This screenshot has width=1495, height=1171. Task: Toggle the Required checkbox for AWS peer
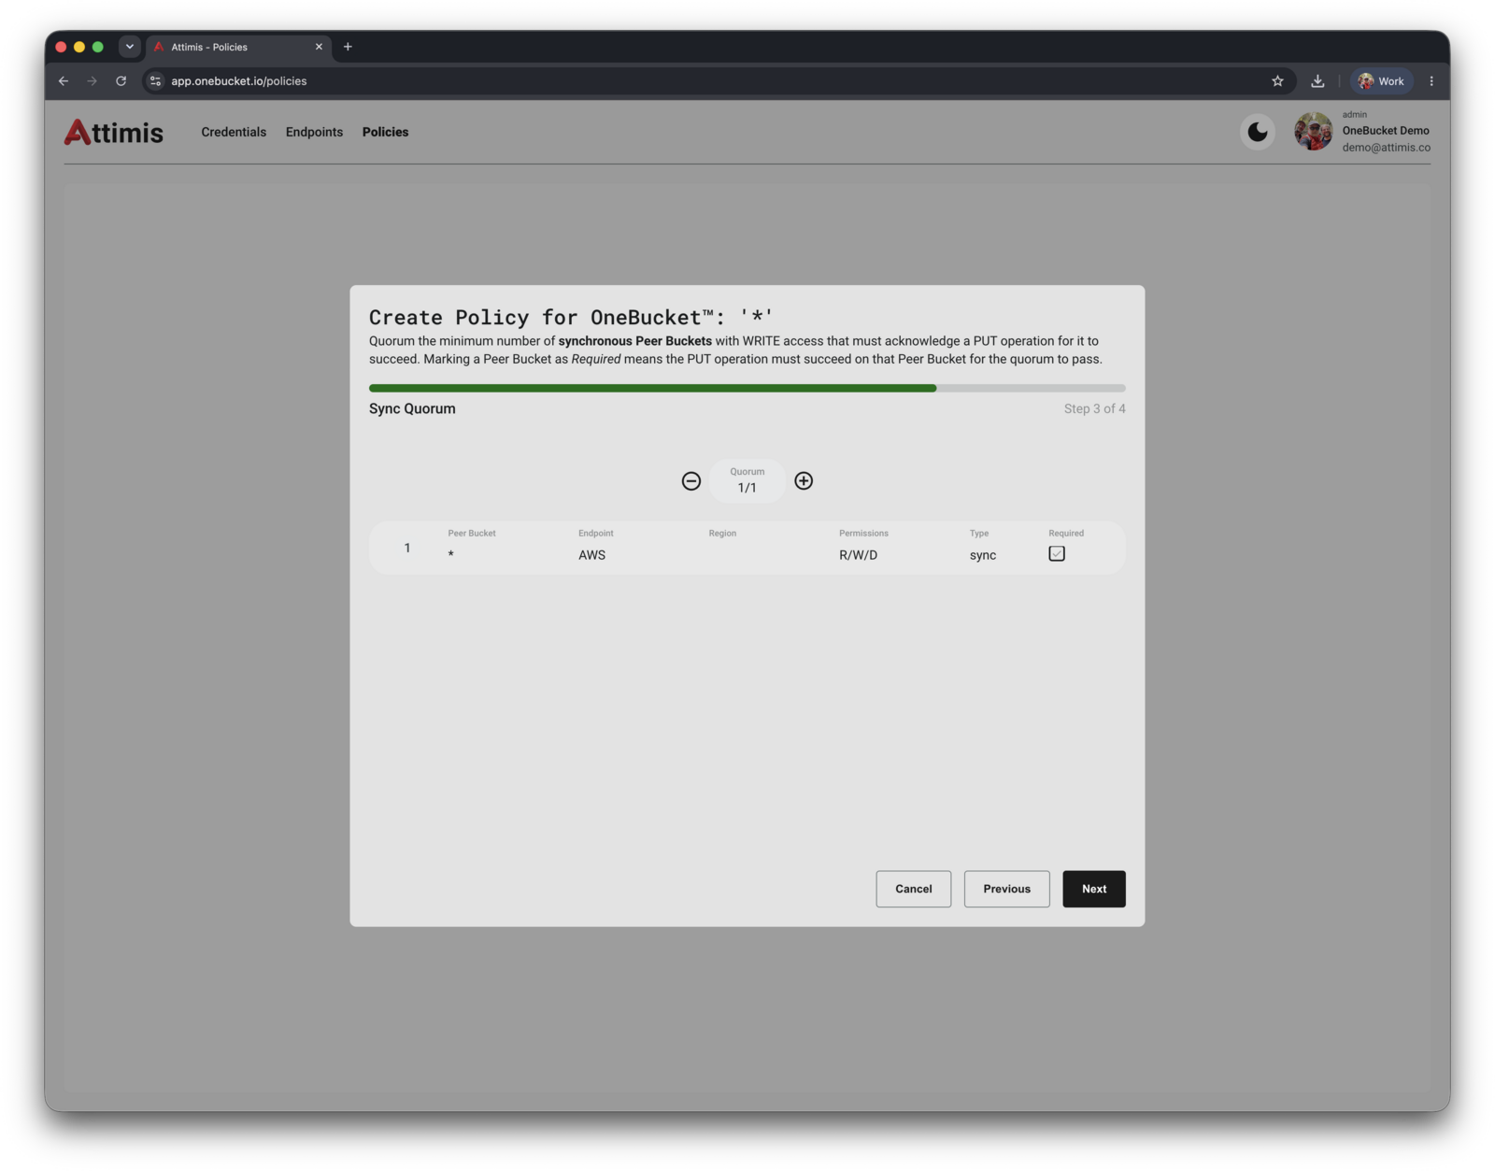pyautogui.click(x=1057, y=553)
